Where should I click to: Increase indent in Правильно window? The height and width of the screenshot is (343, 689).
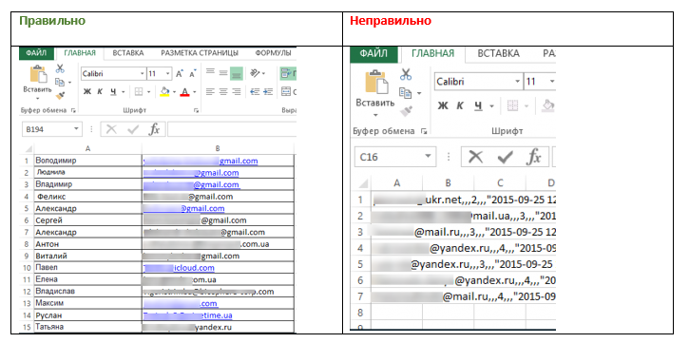tap(268, 92)
